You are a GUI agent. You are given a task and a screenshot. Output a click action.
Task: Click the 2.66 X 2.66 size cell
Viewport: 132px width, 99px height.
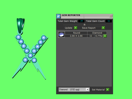76,36
